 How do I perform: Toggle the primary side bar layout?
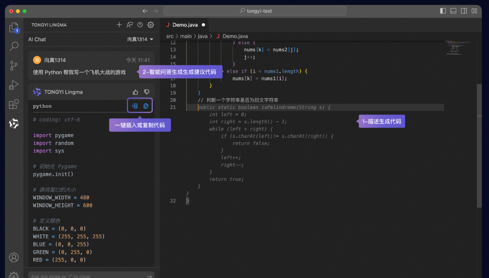pyautogui.click(x=443, y=11)
